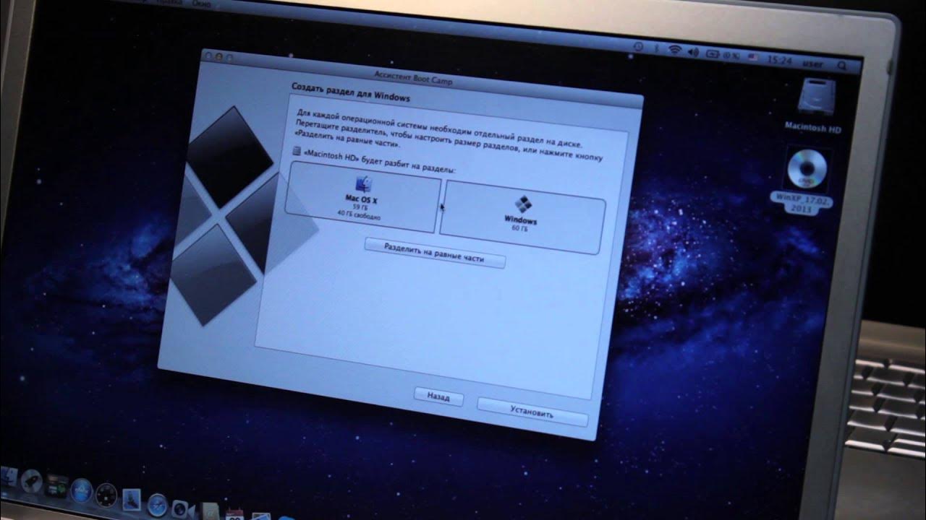The height and width of the screenshot is (520, 926).
Task: Click the Windows partition logo
Action: 522,204
